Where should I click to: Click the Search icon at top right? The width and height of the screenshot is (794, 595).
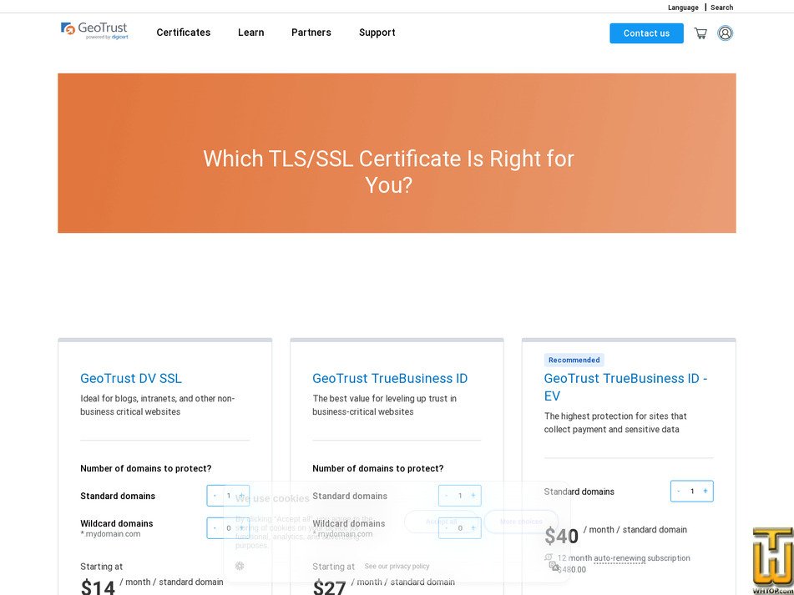pyautogui.click(x=721, y=8)
